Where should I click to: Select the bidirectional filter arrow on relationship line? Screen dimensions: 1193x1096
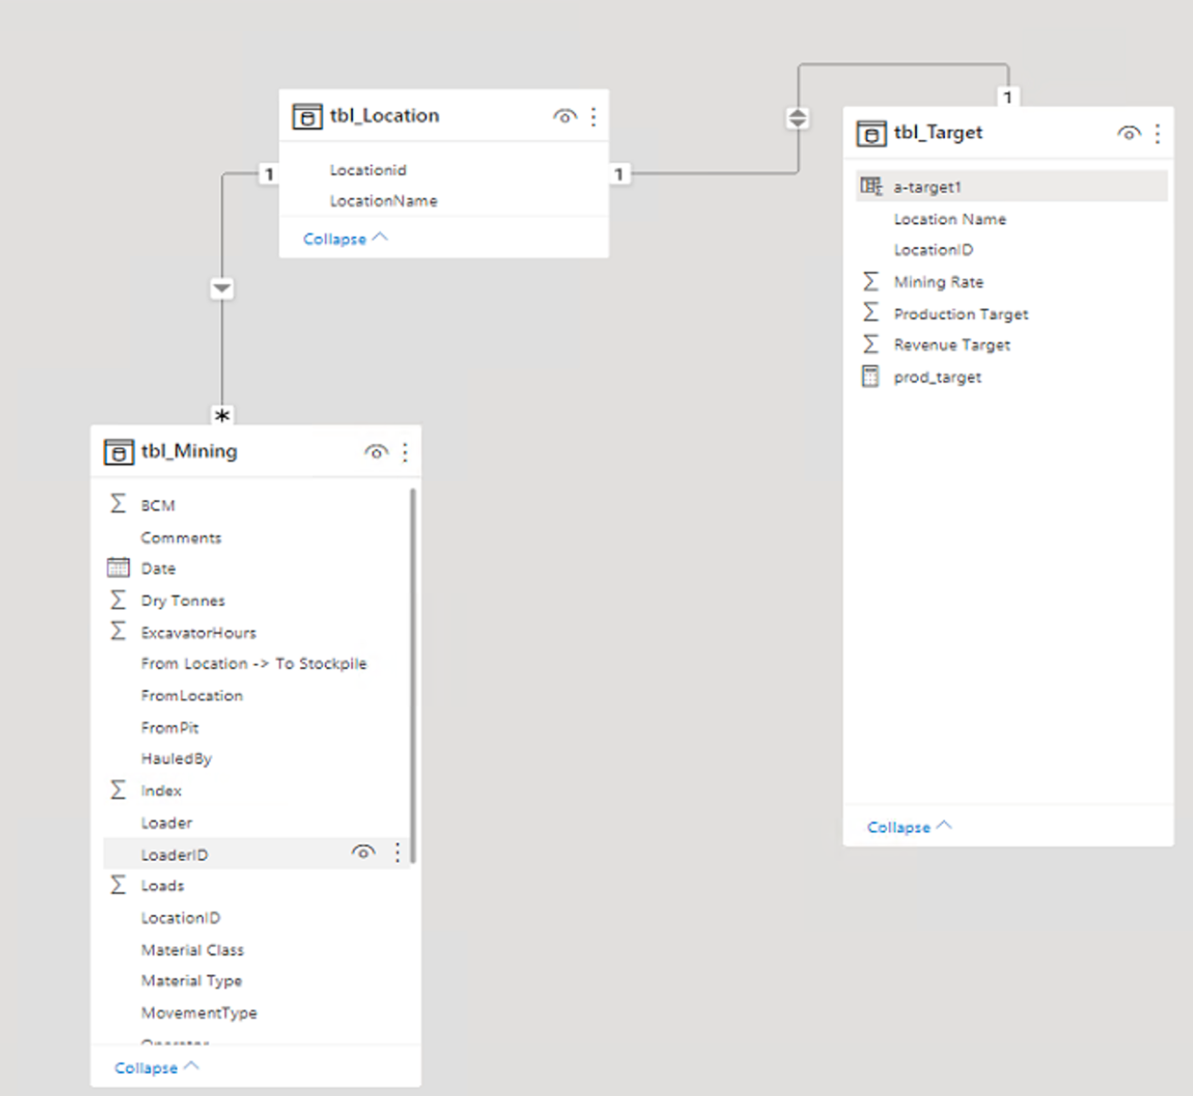(x=798, y=118)
